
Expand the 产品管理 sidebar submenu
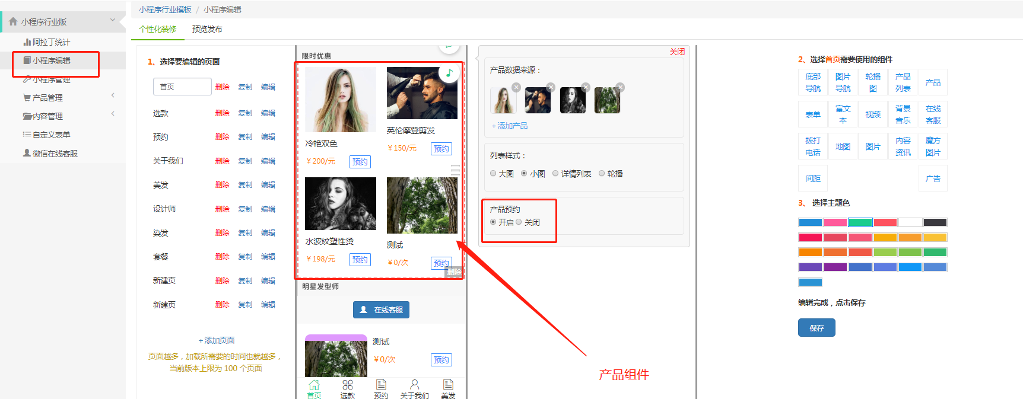(113, 95)
